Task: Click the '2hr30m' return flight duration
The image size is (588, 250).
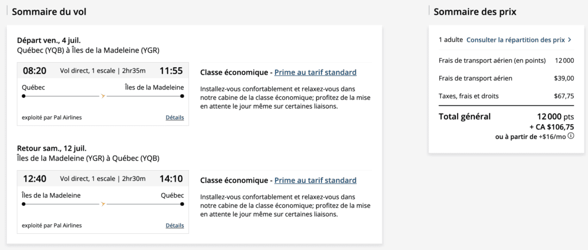Action: click(x=133, y=179)
